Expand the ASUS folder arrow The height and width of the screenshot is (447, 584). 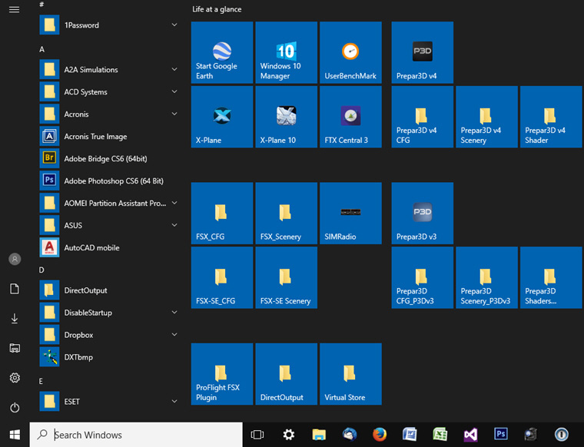174,226
